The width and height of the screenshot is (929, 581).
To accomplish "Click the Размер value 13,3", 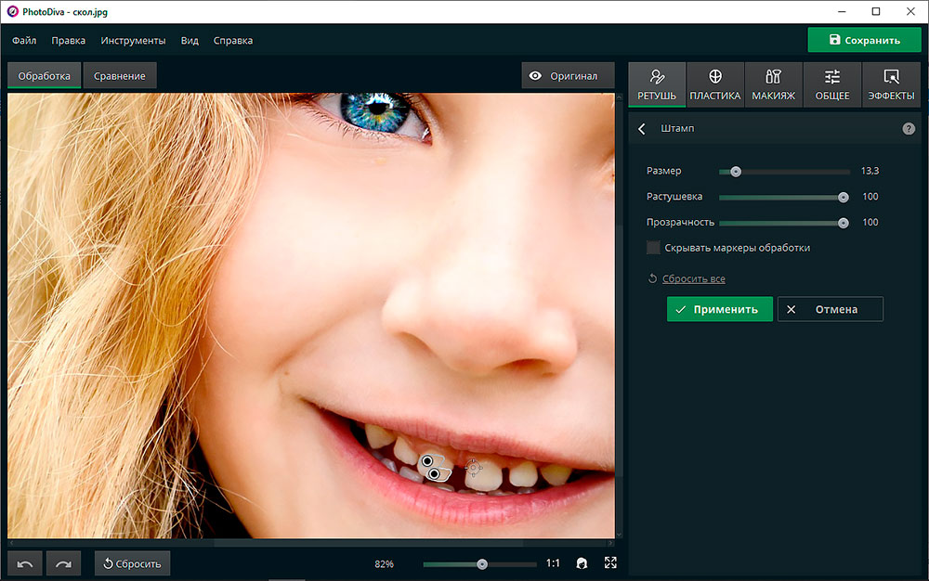I will 870,171.
